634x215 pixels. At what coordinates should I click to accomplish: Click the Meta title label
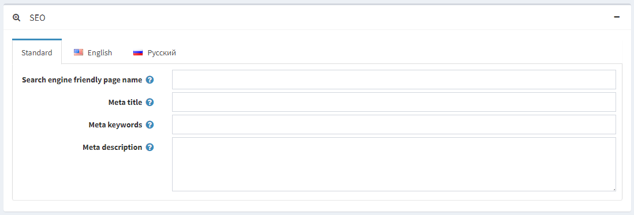125,103
